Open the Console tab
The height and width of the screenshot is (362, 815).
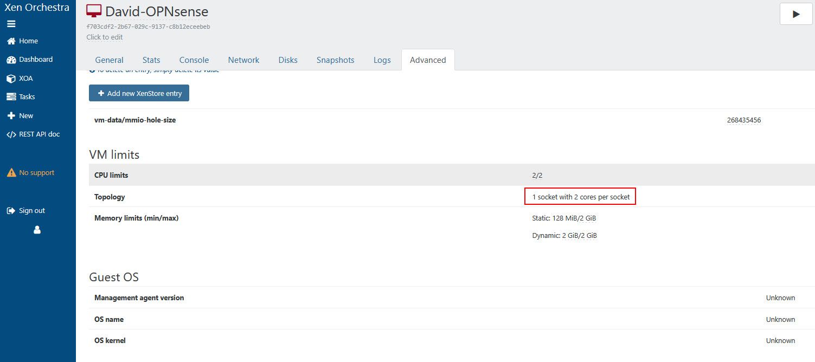click(194, 60)
